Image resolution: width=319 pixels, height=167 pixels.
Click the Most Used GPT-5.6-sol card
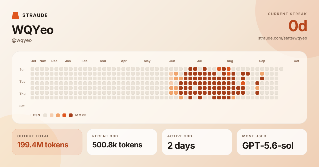(272, 142)
